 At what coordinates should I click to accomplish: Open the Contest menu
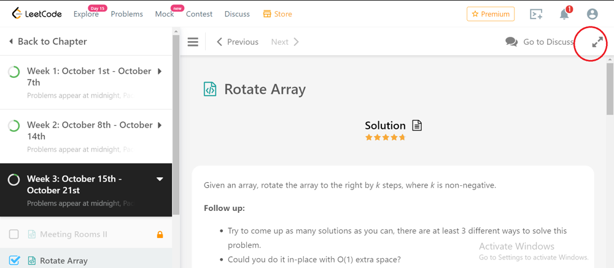coord(200,14)
